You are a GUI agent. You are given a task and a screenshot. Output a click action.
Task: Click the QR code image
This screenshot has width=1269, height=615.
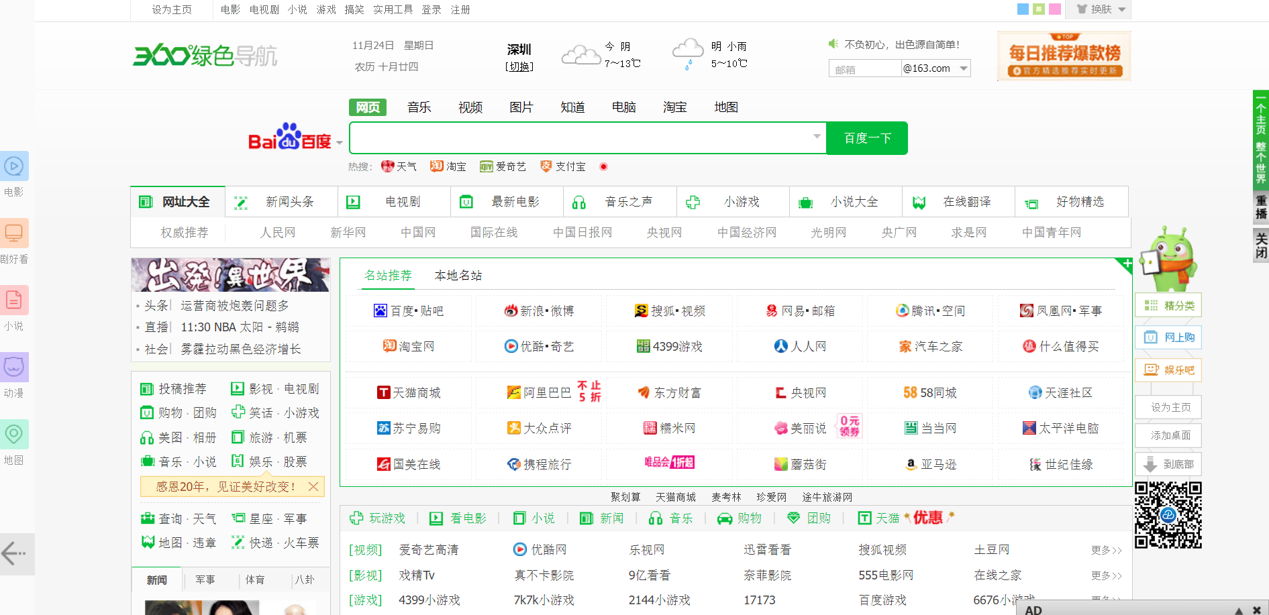point(1168,515)
